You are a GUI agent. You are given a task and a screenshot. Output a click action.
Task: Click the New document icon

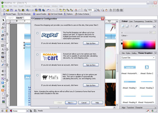[4, 10]
